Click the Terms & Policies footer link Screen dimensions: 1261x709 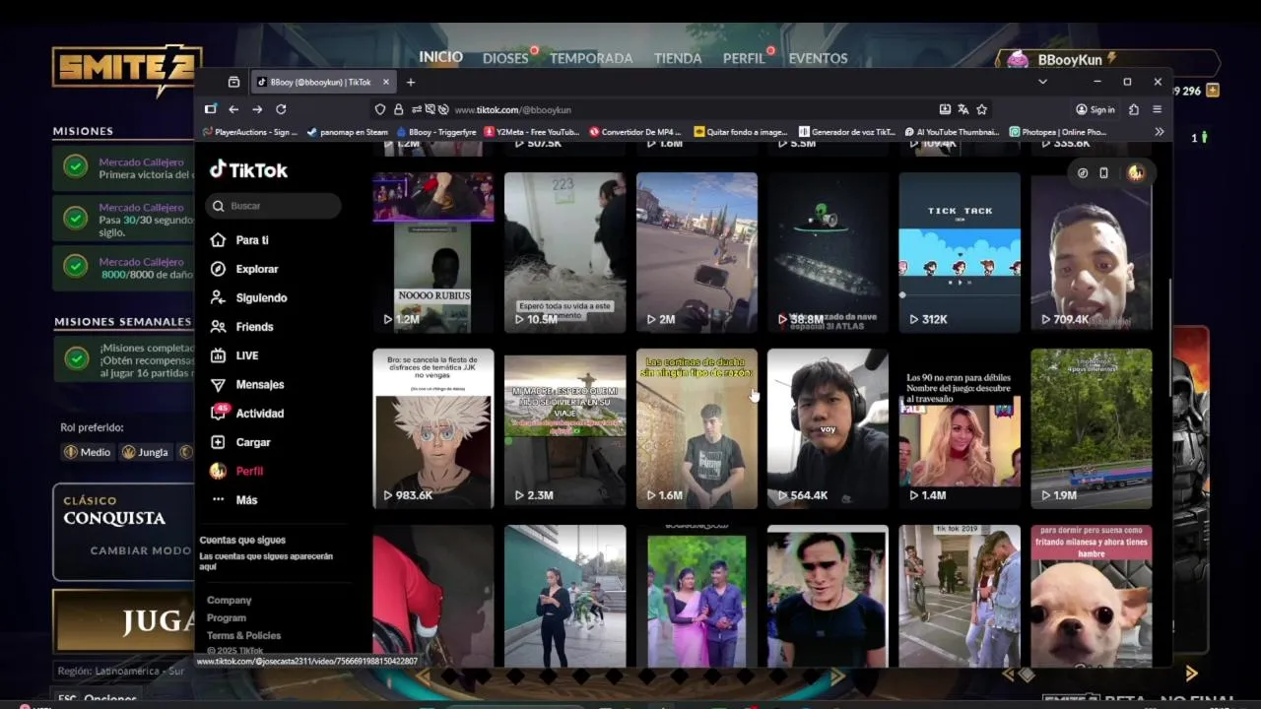tap(243, 635)
